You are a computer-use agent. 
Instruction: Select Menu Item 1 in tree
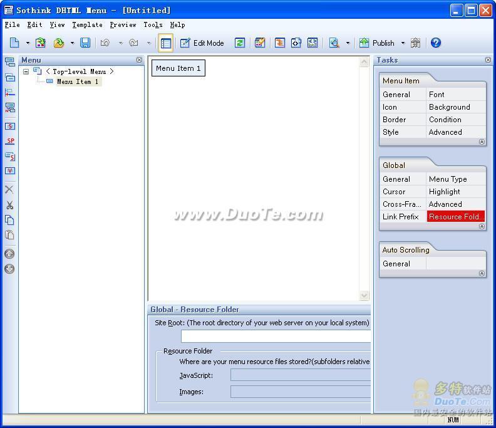pyautogui.click(x=78, y=81)
